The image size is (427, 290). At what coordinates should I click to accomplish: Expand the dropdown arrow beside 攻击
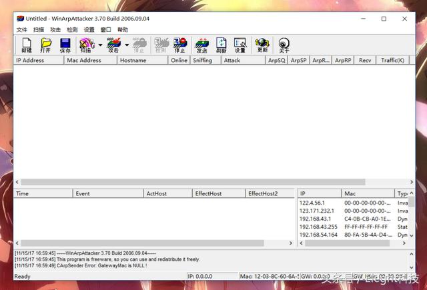(127, 46)
